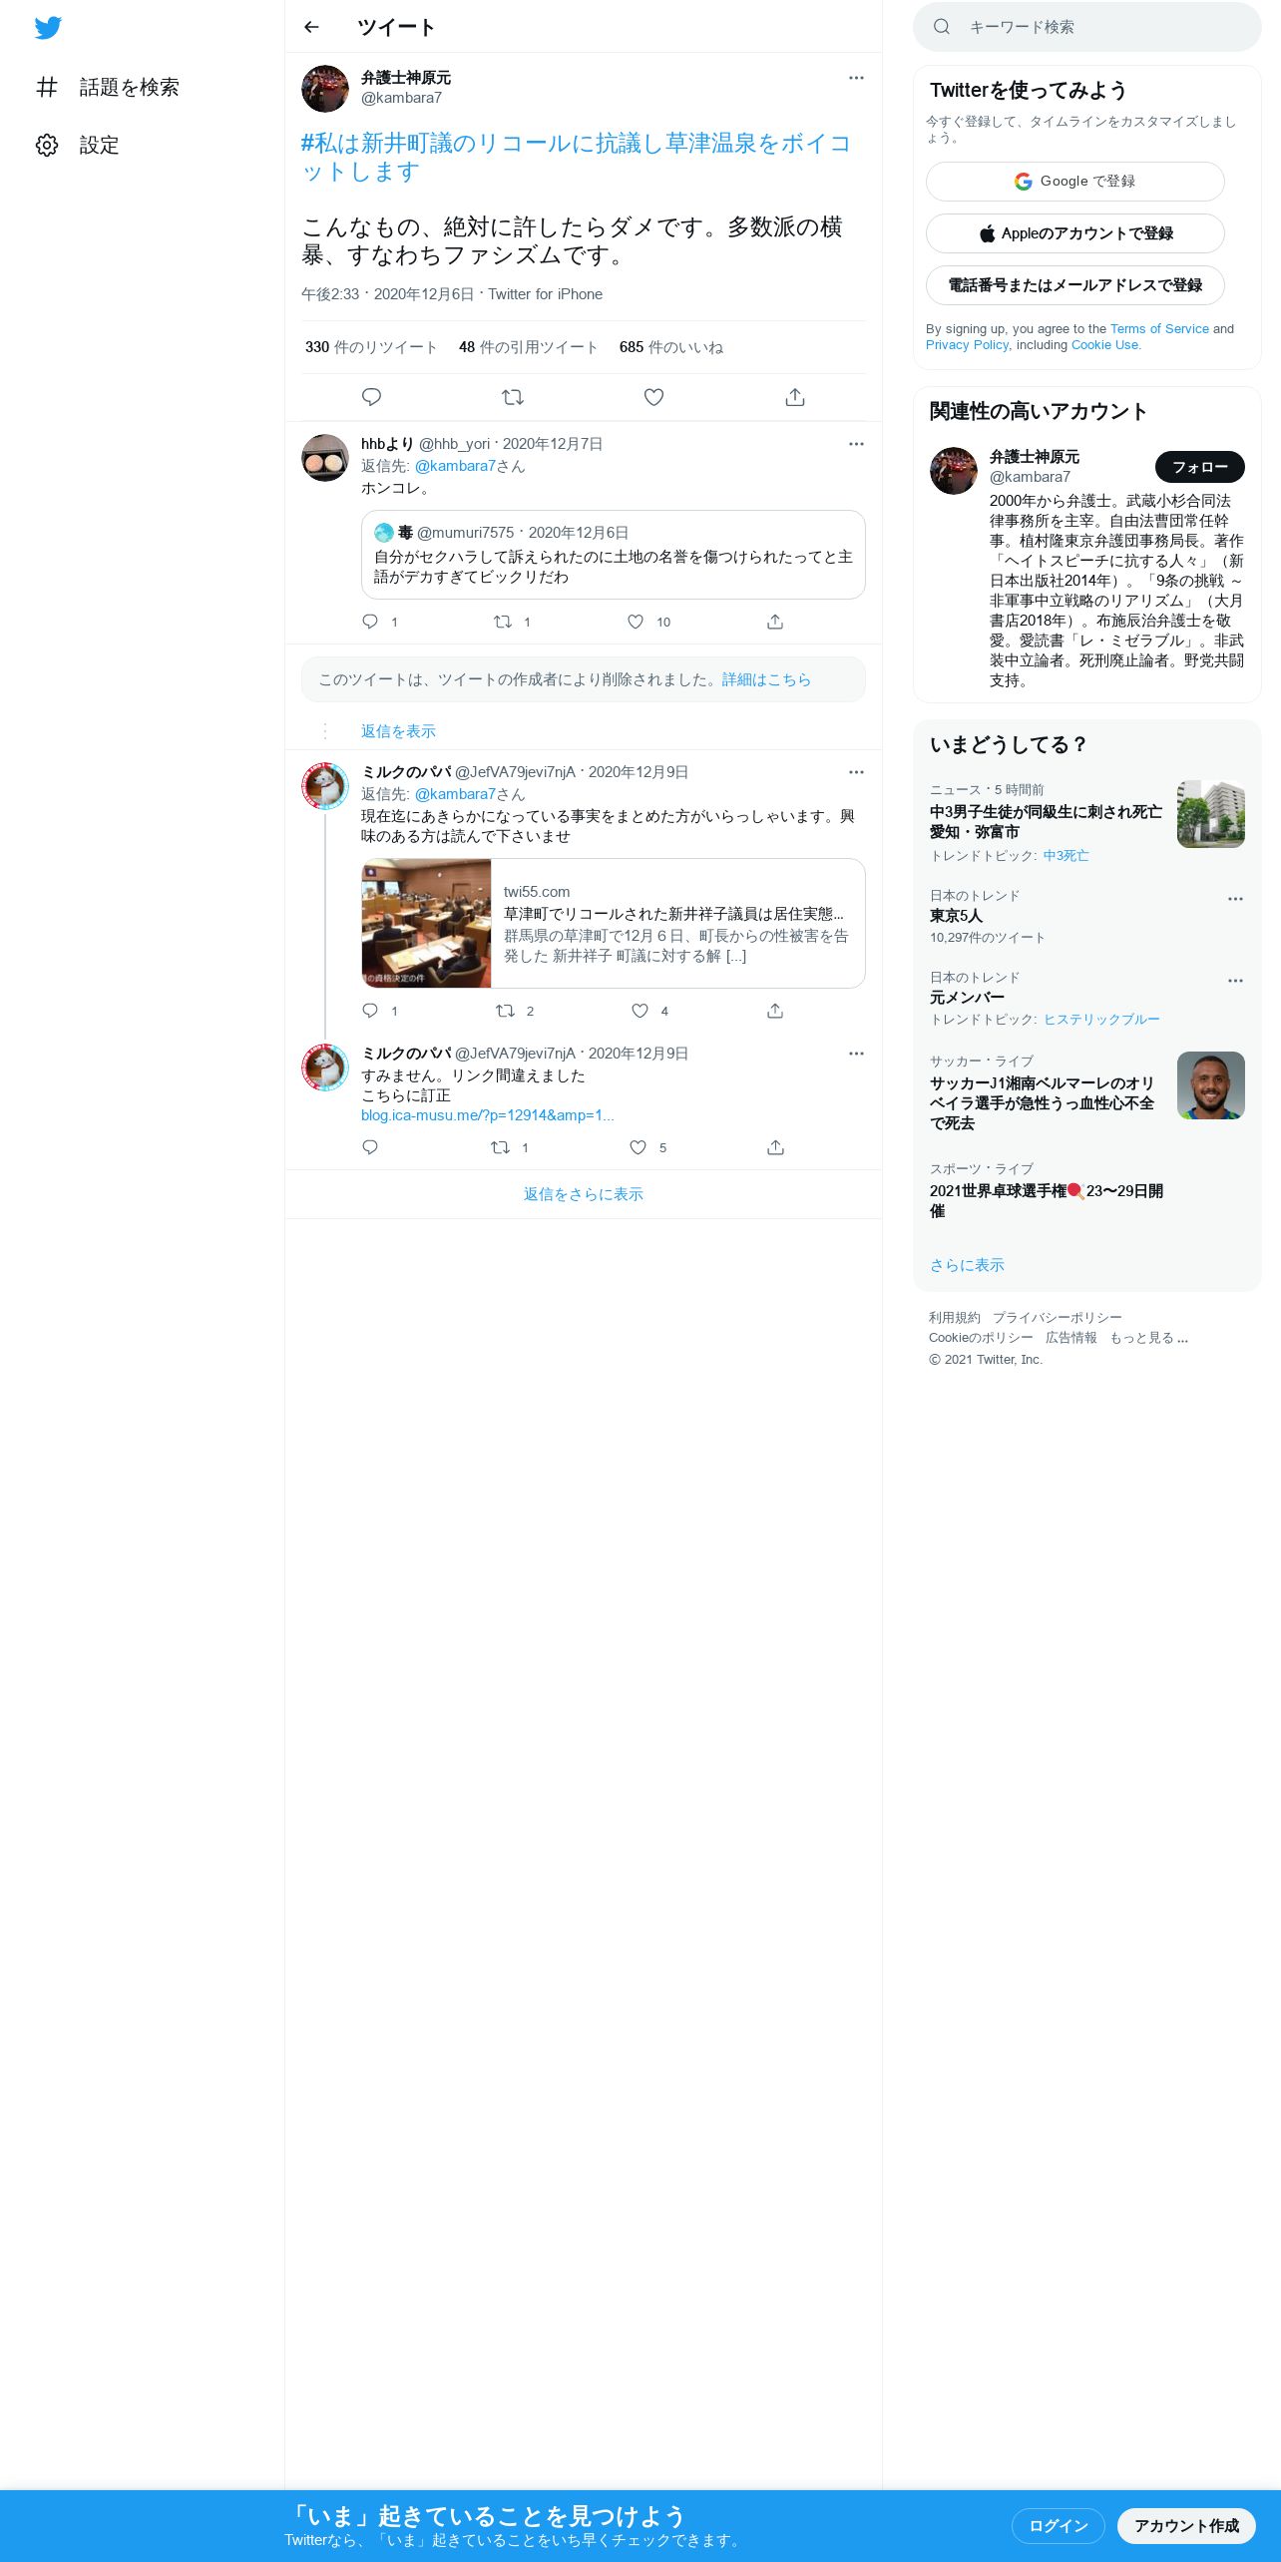Expand 返信をさらに表示
Viewport: 1281px width, 2562px height.
click(584, 1194)
